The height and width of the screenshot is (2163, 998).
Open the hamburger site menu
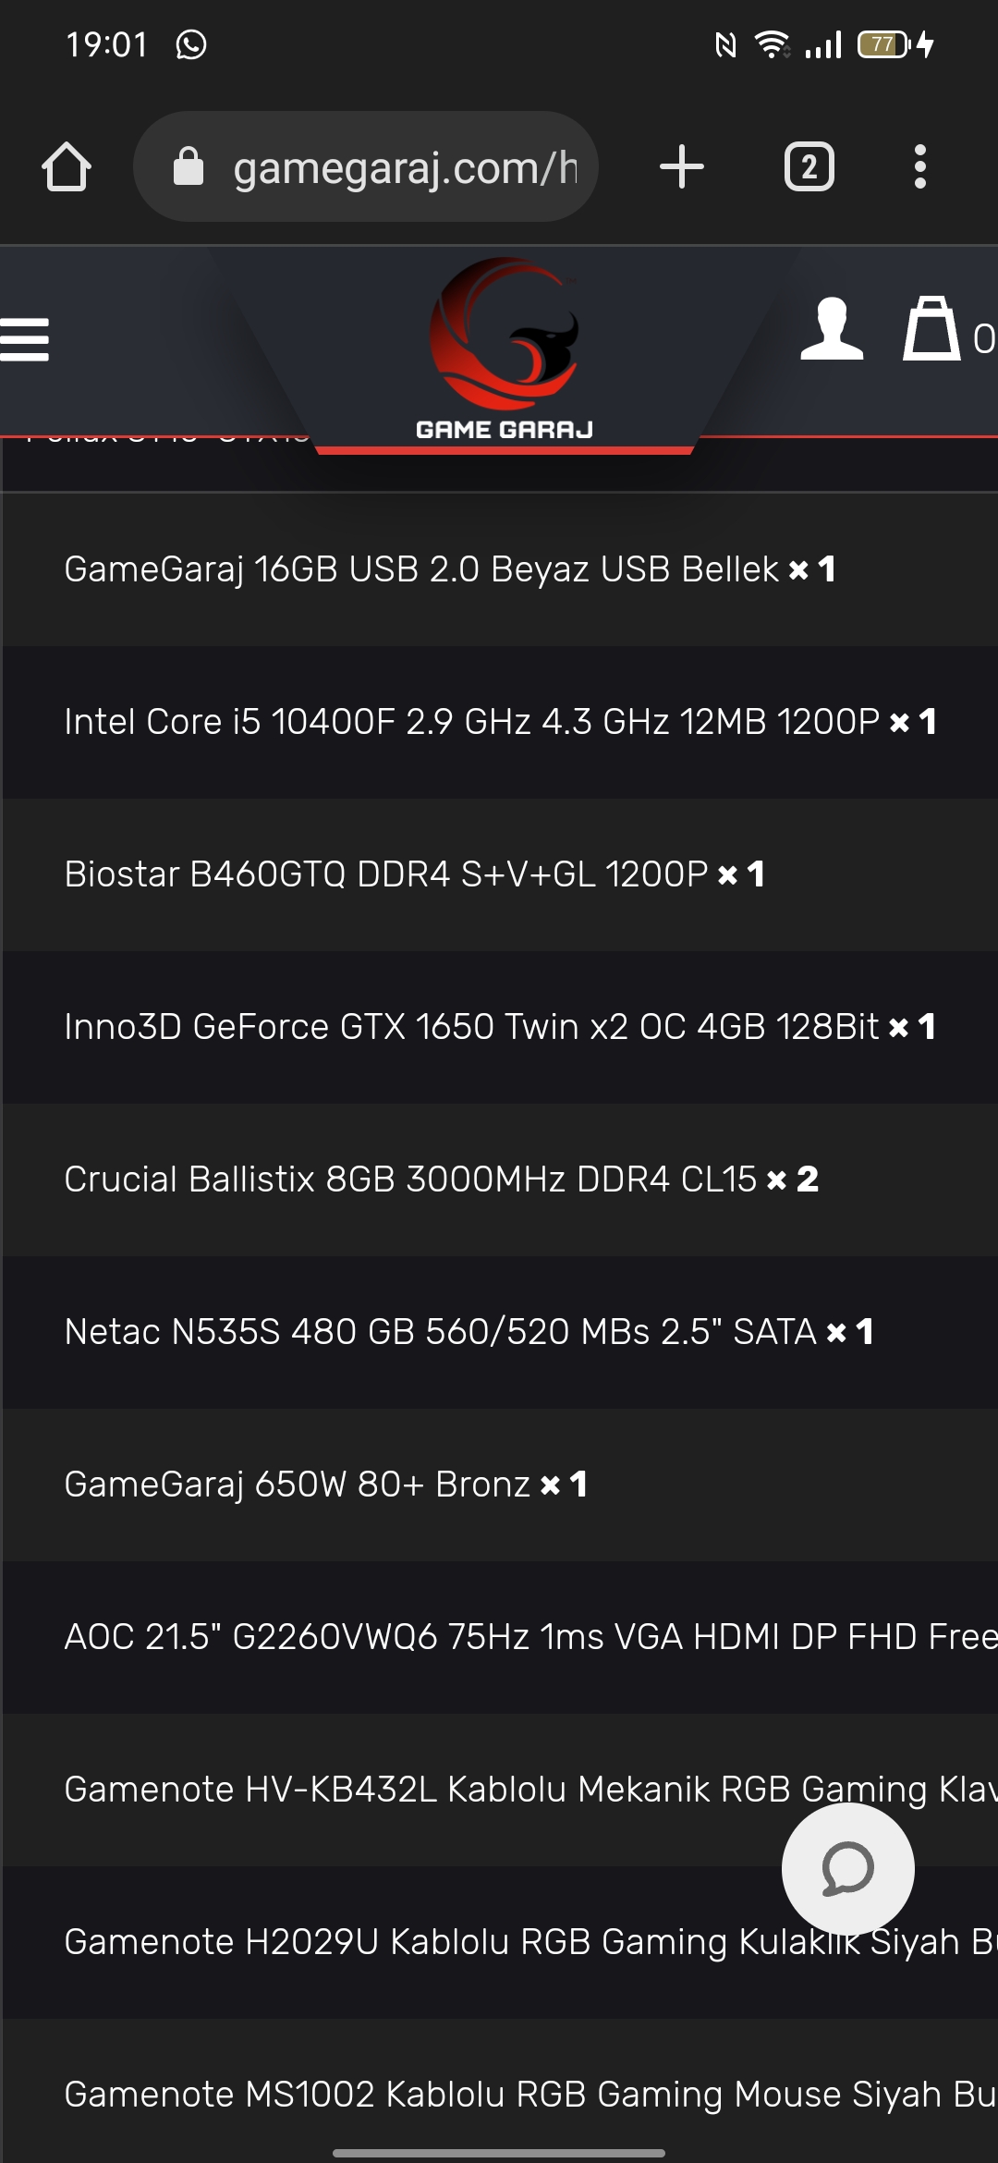pos(25,339)
